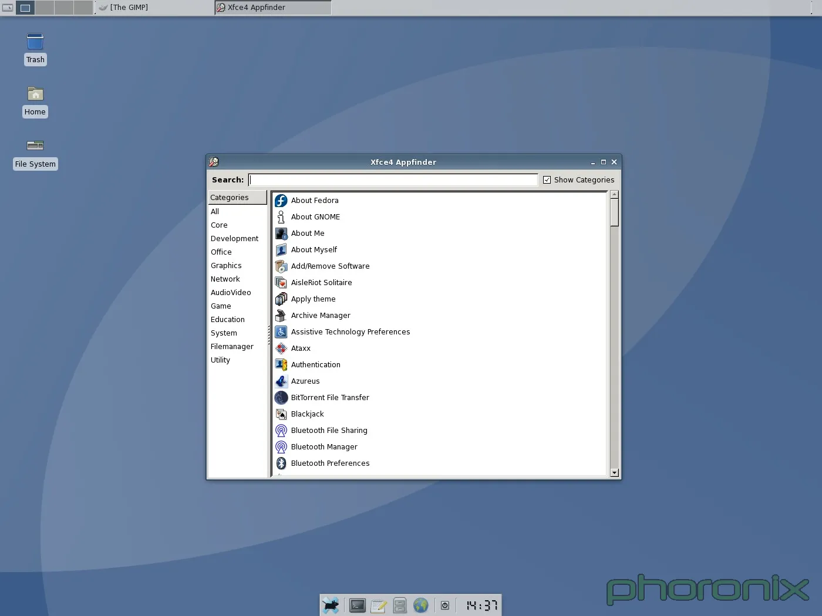This screenshot has width=822, height=616.
Task: Open the file cabinet launcher in panel
Action: (x=400, y=605)
